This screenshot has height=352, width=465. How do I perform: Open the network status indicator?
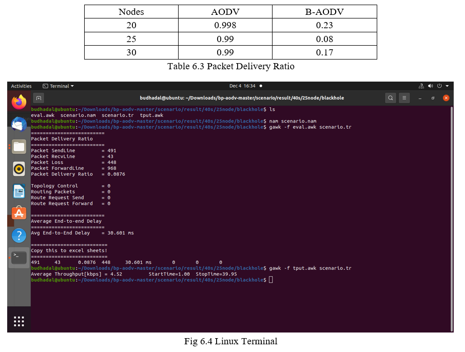coord(421,86)
